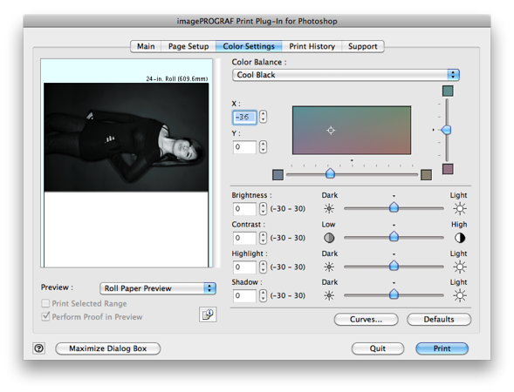Click the Y value input field
The height and width of the screenshot is (392, 514).
coord(244,147)
